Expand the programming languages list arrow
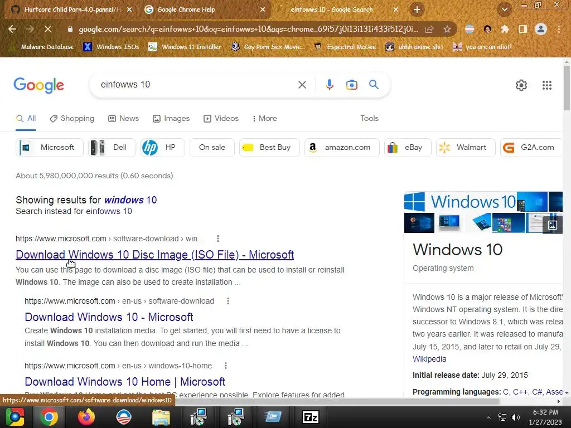The image size is (571, 428). tap(567, 392)
